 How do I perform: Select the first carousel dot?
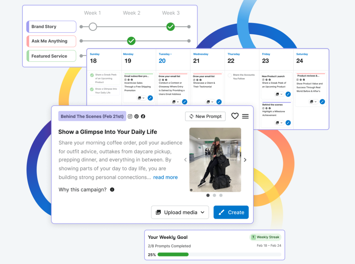pos(208,195)
